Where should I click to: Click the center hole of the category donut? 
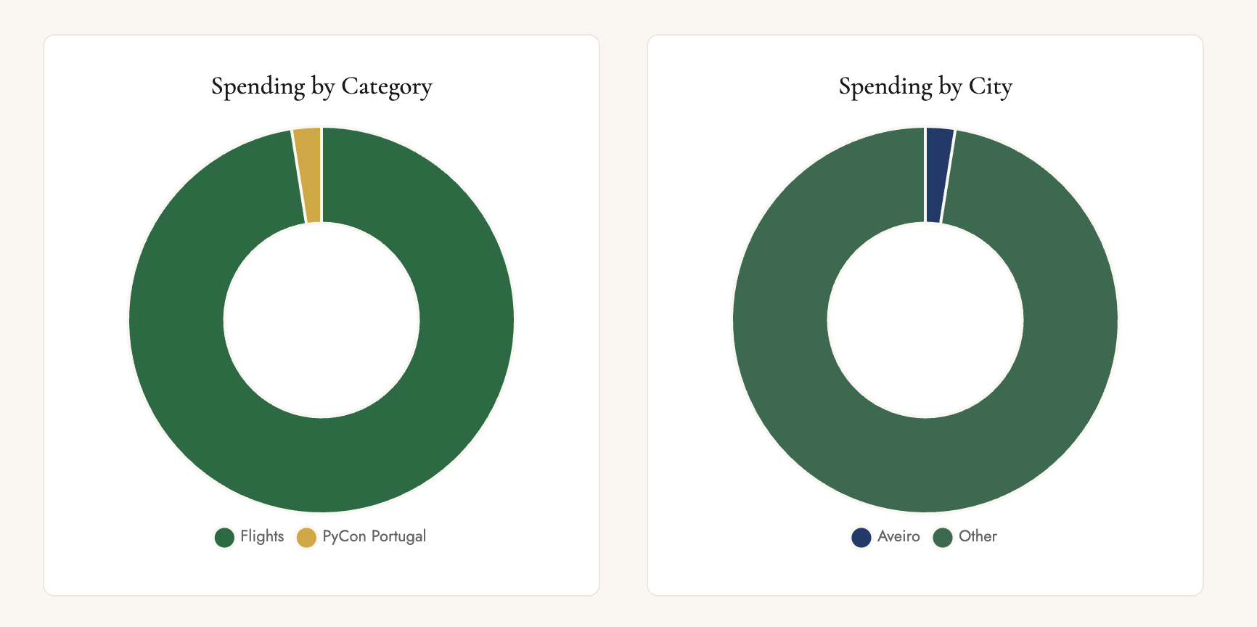tap(322, 319)
